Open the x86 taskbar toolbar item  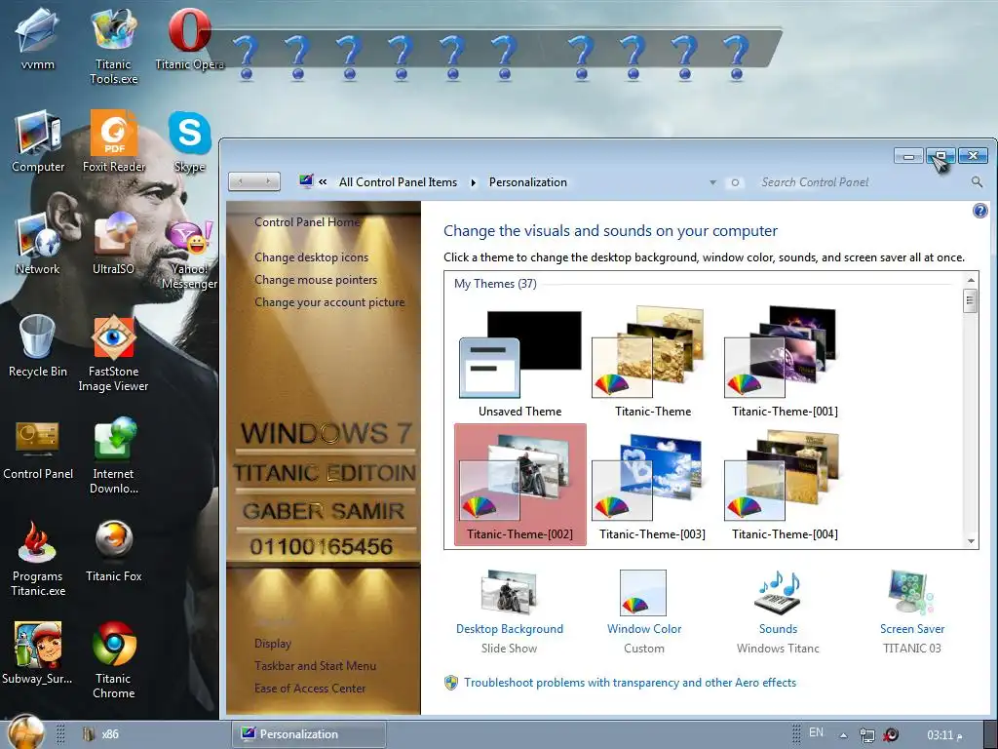click(101, 734)
